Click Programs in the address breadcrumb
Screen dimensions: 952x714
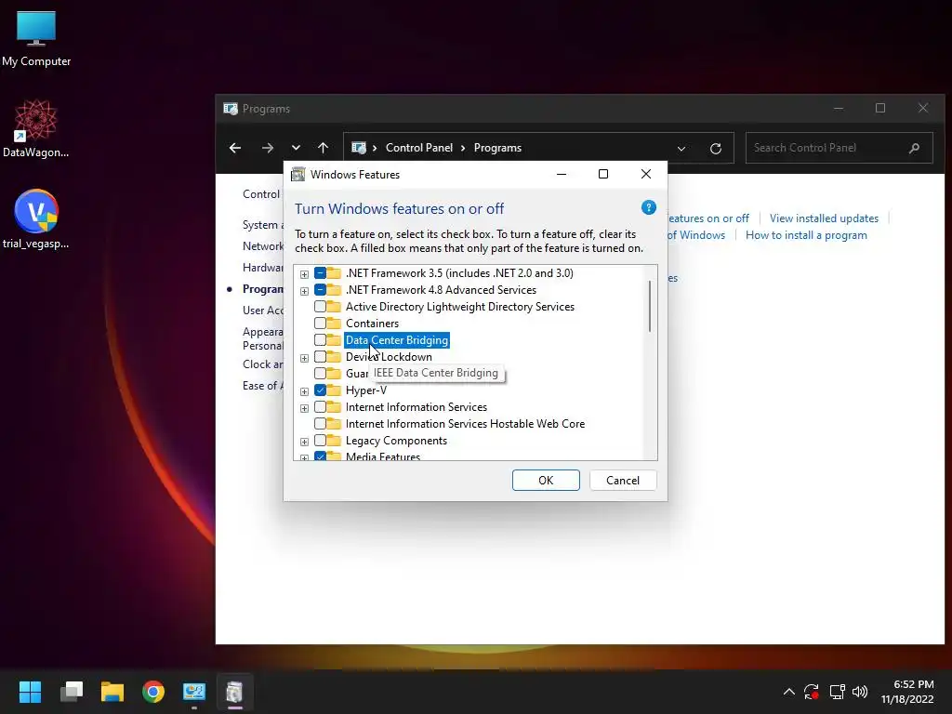497,148
